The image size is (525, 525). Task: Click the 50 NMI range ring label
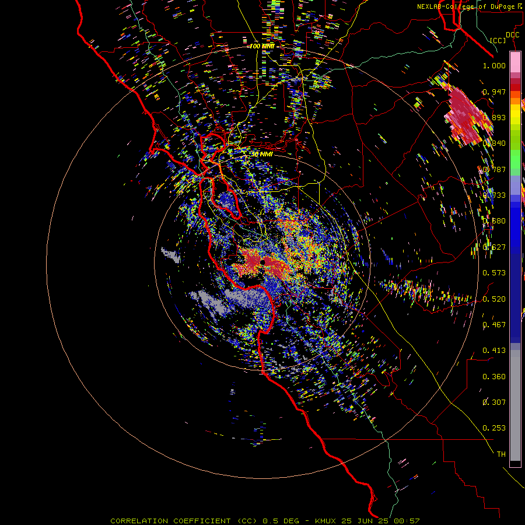262,155
